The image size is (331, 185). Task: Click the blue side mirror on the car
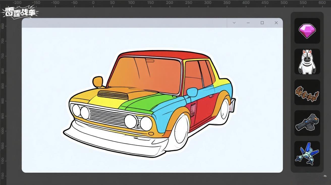point(192,92)
